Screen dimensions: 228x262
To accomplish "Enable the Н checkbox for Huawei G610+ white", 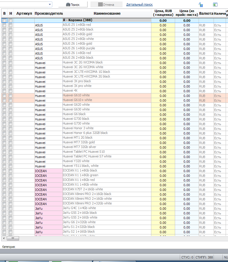I will point(11,100).
